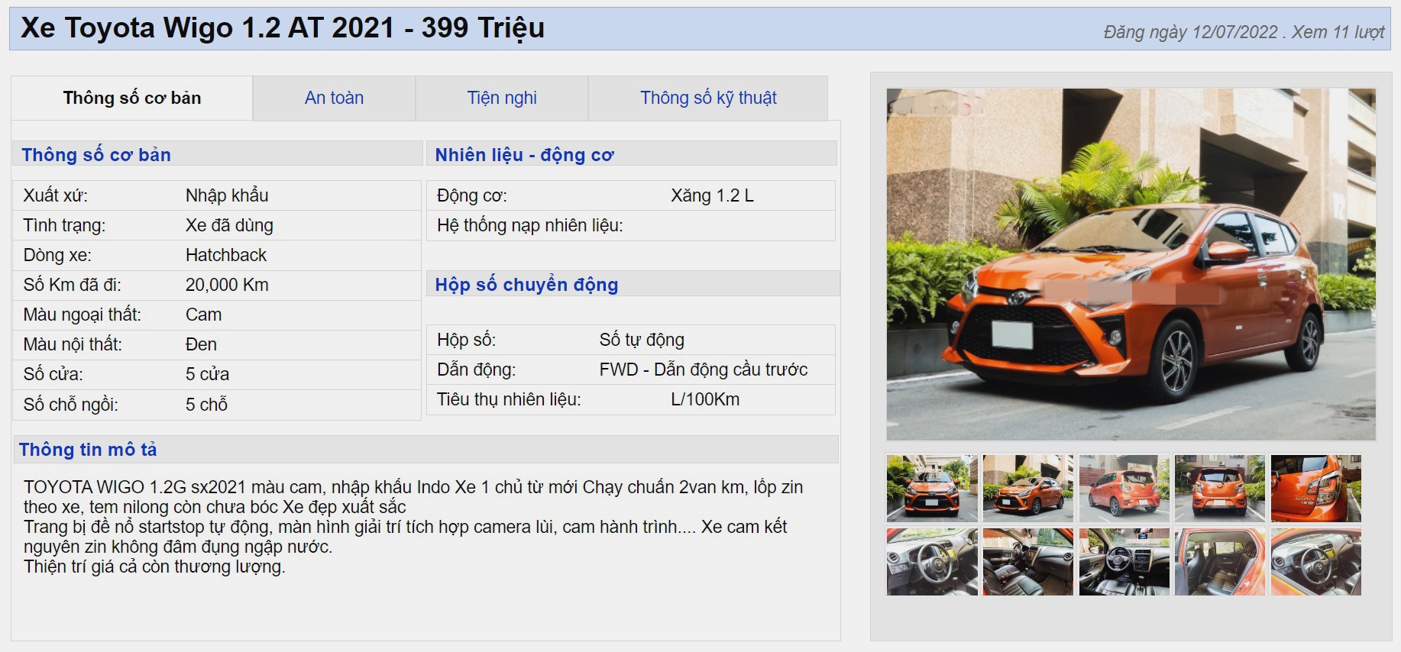Select the tail light close-up thumbnail with Wigo badge
Image resolution: width=1401 pixels, height=652 pixels.
(x=1316, y=488)
